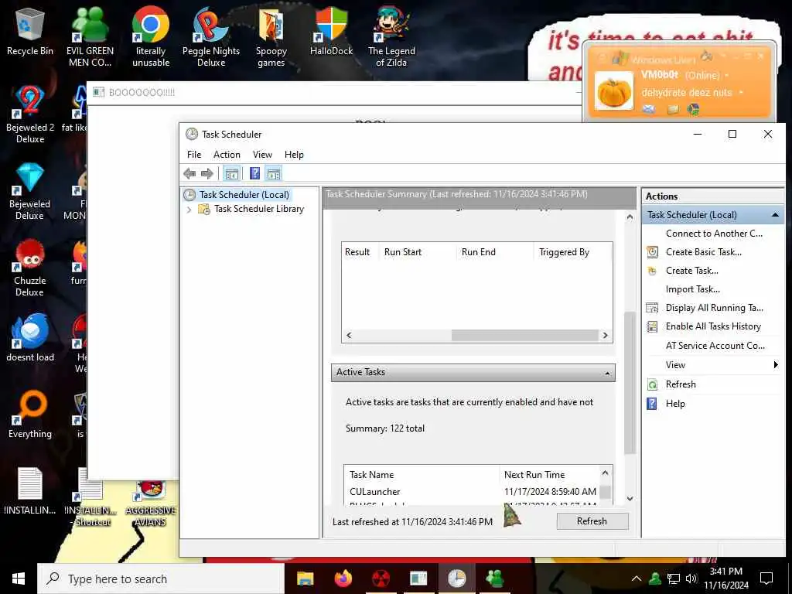Click the Refresh button at bottom
The height and width of the screenshot is (594, 792).
point(592,521)
